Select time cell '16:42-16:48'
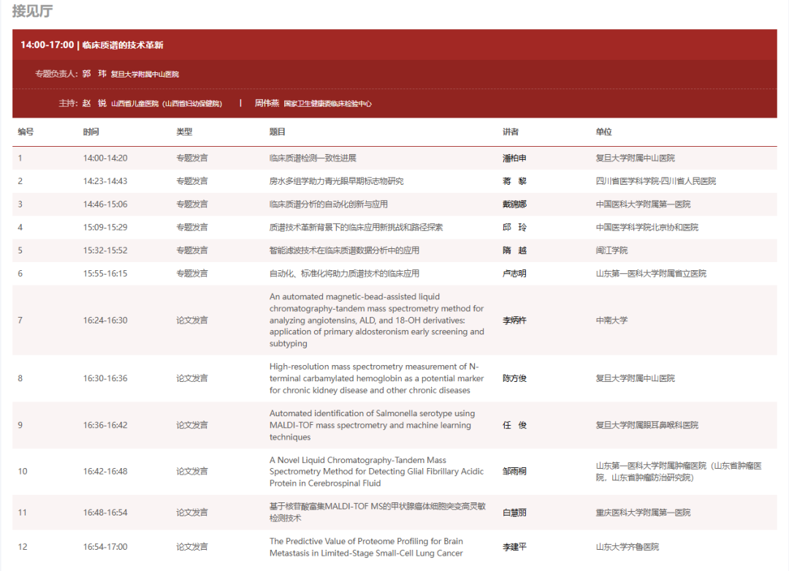Image resolution: width=789 pixels, height=571 pixels. [x=105, y=472]
